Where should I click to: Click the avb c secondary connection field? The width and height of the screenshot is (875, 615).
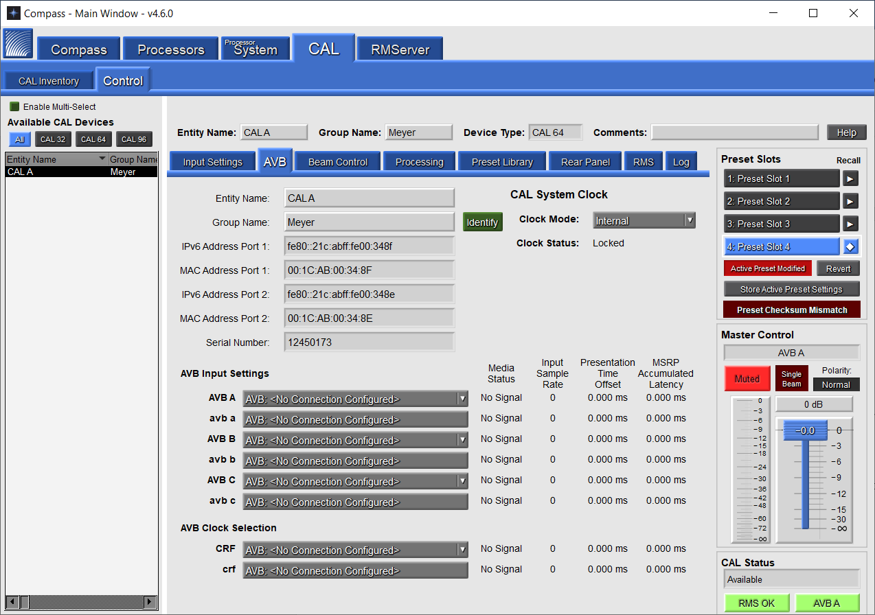[355, 502]
